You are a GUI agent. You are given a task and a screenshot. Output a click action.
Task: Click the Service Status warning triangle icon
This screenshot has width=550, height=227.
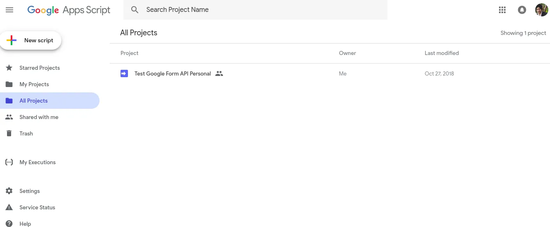[x=9, y=207]
